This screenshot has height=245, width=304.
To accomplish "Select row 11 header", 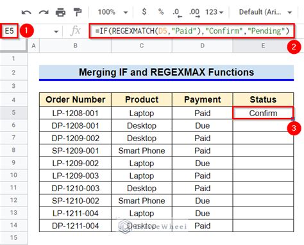I will 13,188.
